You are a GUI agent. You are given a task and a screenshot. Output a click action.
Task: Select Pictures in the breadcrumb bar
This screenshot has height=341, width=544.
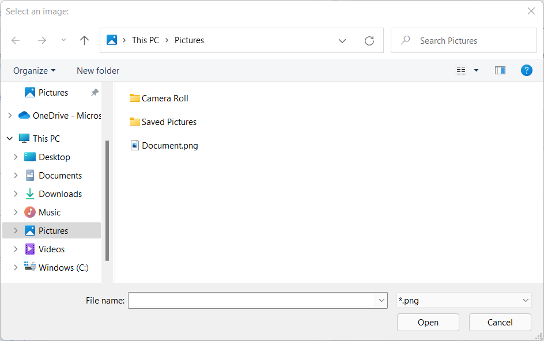point(190,40)
